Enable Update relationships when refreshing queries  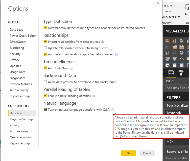pos(45,48)
